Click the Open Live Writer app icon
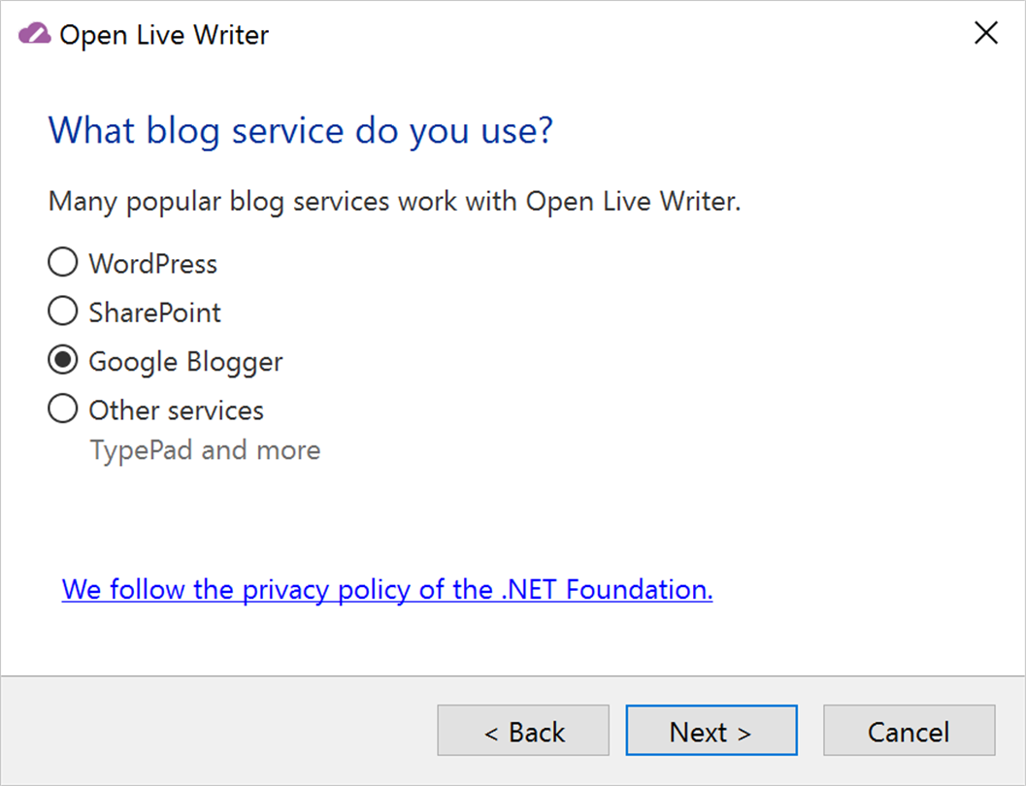Screen dimensions: 1026x786 tap(34, 35)
